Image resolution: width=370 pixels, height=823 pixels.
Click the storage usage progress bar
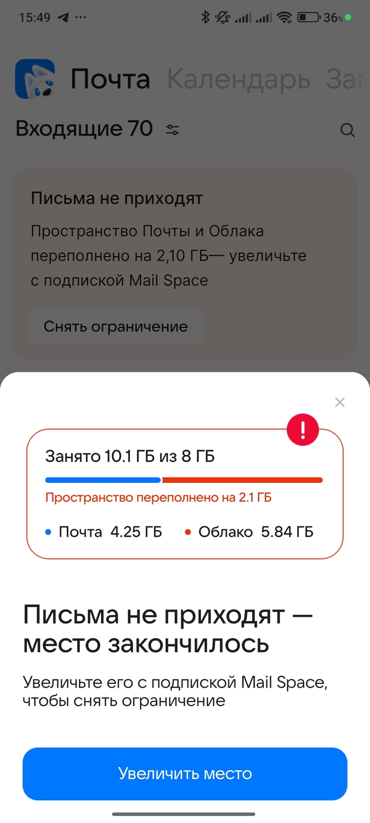[184, 480]
